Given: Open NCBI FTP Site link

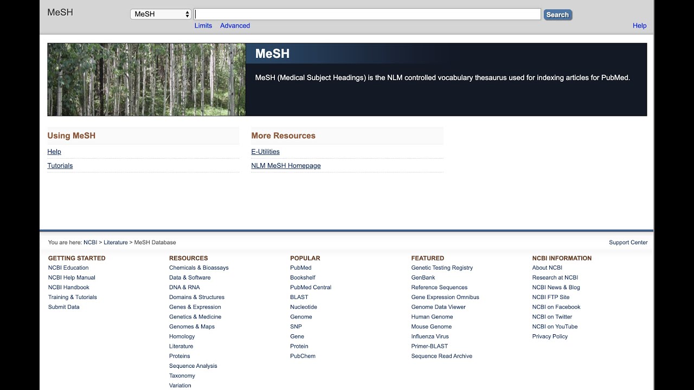Looking at the screenshot, I should click(551, 297).
